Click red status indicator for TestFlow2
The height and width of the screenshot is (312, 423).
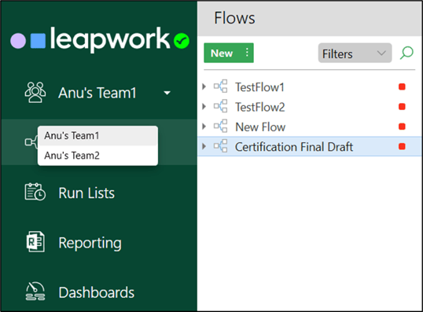(402, 107)
